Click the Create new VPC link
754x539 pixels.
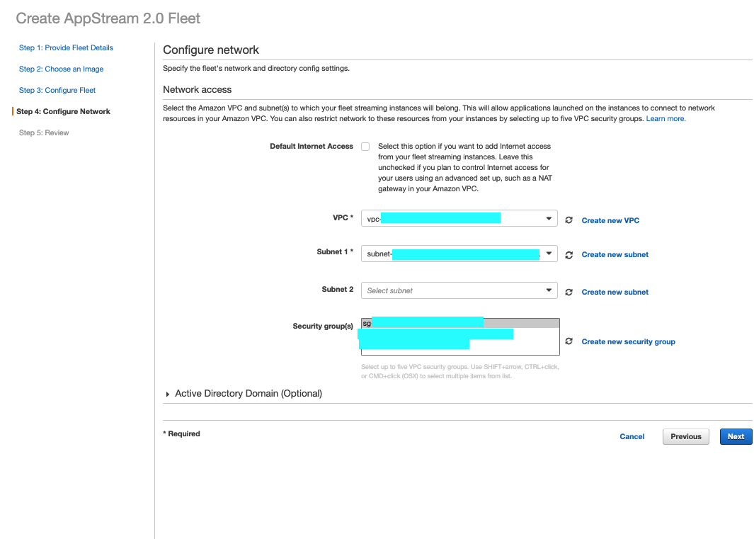tap(610, 220)
